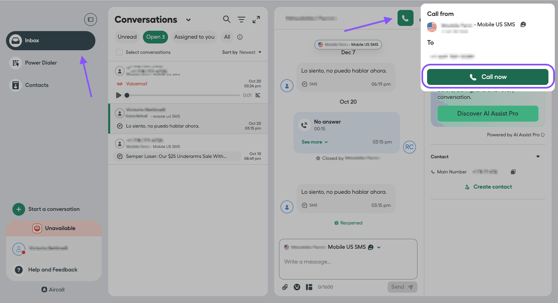The height and width of the screenshot is (303, 558).
Task: Play the voicemail recording
Action: (119, 95)
